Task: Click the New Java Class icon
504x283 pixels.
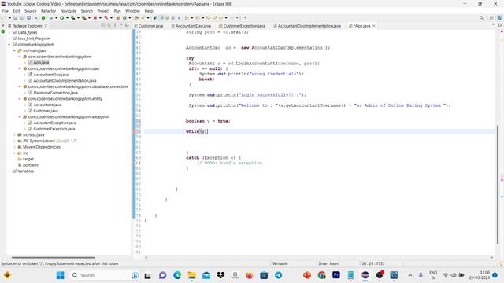Action: [x=124, y=18]
